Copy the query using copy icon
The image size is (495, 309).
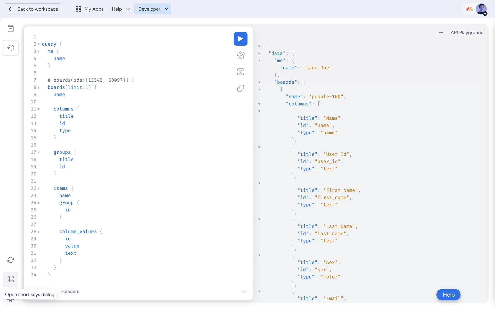click(240, 88)
